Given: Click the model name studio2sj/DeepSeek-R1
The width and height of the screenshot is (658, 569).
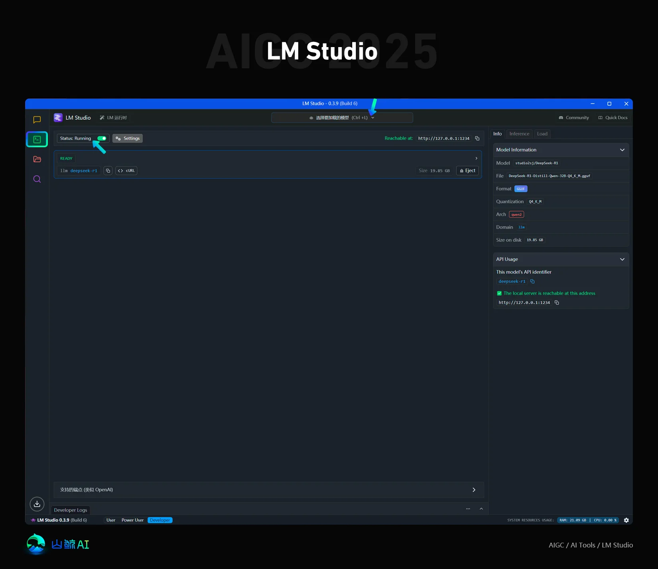Looking at the screenshot, I should click(536, 163).
